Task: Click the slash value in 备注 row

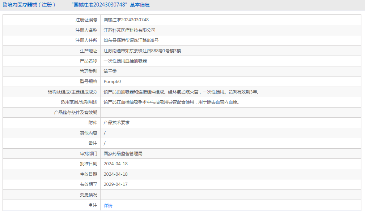Action: point(105,143)
